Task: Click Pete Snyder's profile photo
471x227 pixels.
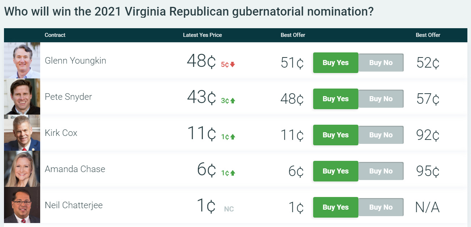Action: point(22,97)
